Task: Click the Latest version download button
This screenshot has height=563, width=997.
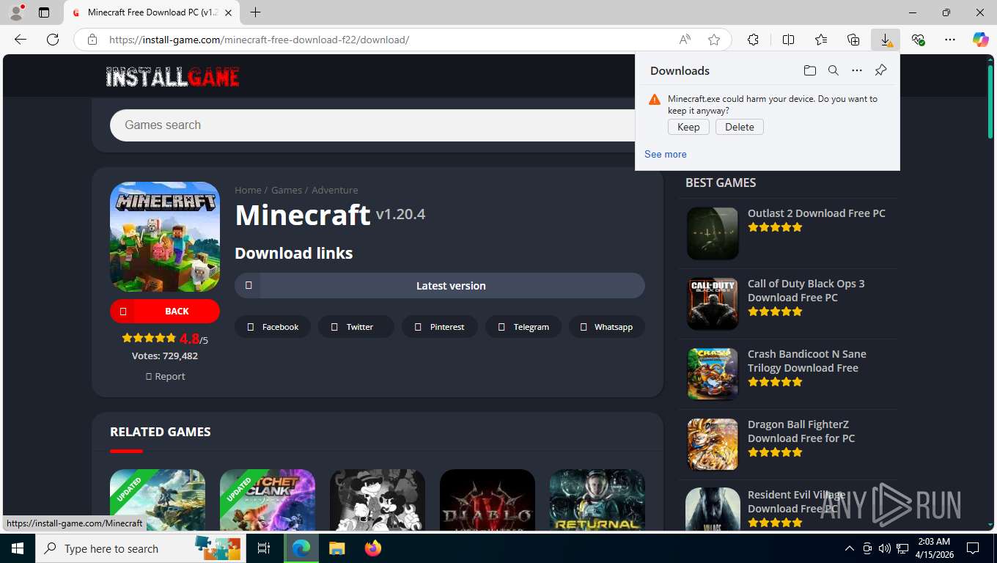Action: point(440,286)
